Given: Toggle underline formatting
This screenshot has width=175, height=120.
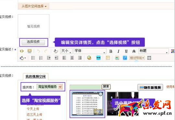Looking at the screenshot, I should point(126,51).
